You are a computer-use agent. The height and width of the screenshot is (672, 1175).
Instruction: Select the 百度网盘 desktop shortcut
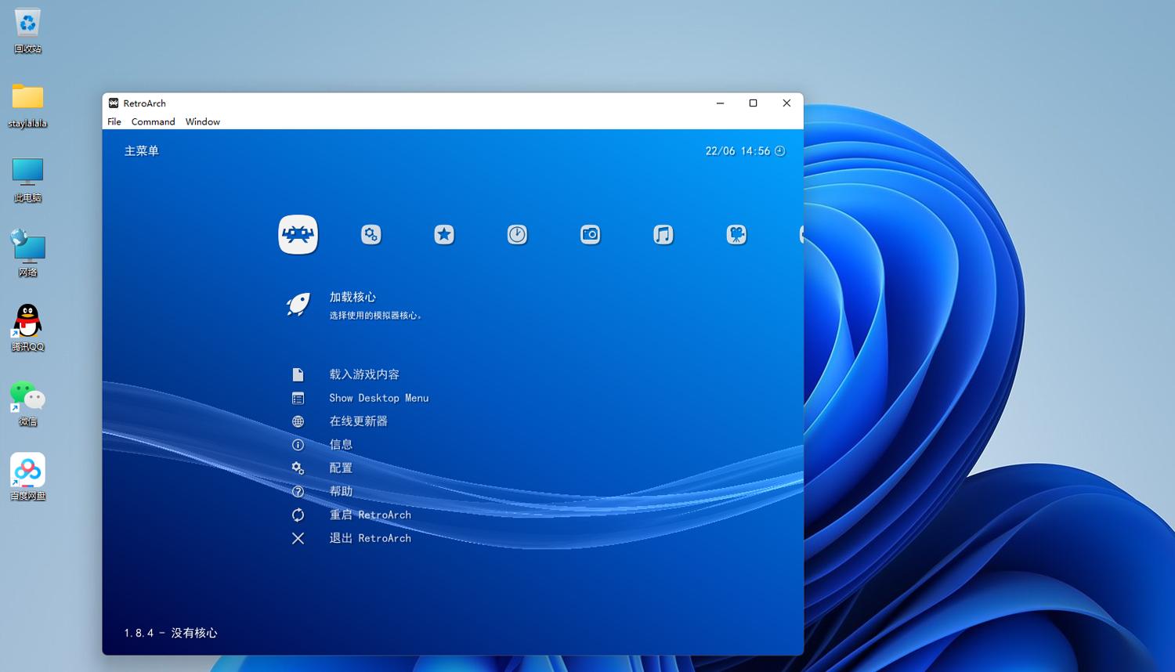click(27, 477)
